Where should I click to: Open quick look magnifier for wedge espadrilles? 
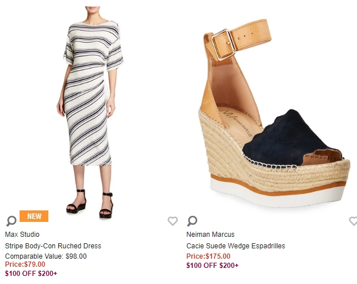point(192,221)
